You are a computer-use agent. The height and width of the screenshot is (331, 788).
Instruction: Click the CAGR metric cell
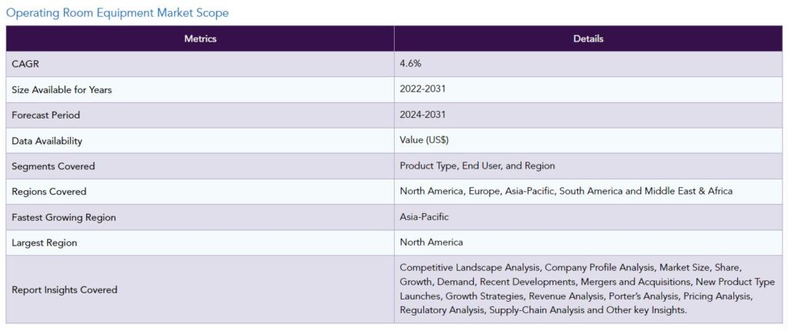tap(200, 64)
